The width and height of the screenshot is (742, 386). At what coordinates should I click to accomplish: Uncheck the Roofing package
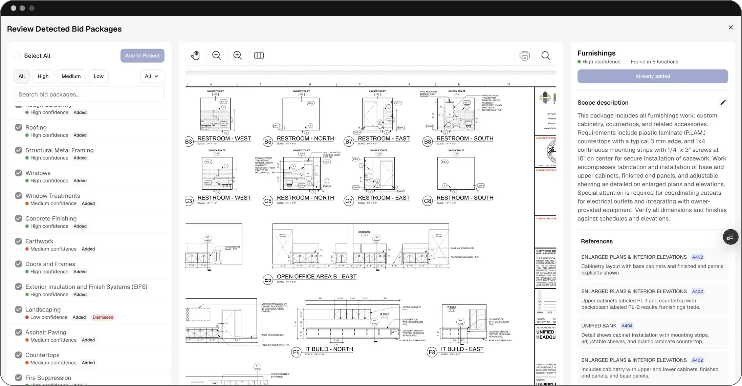[19, 127]
